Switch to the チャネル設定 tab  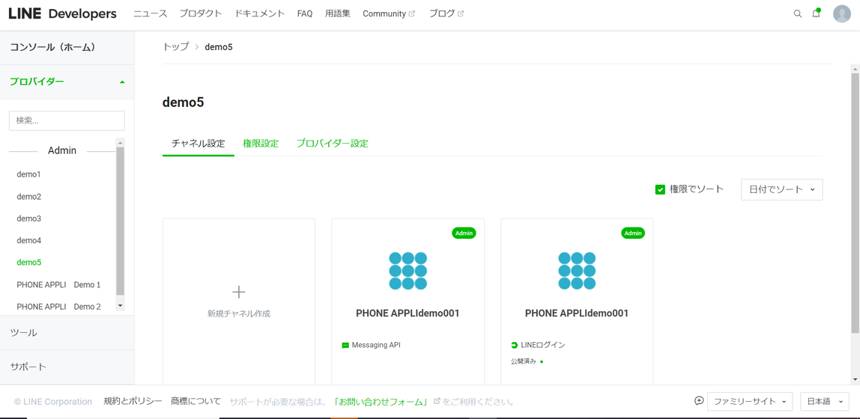tap(198, 144)
